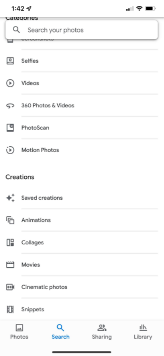Open the Movies clapperboard icon

click(x=10, y=265)
